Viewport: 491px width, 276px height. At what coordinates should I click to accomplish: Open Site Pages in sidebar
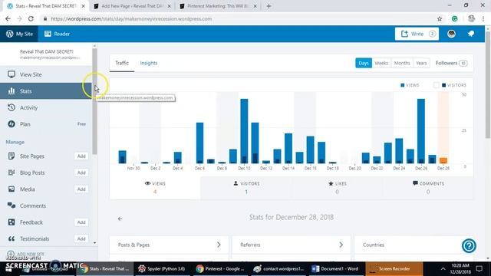point(32,156)
